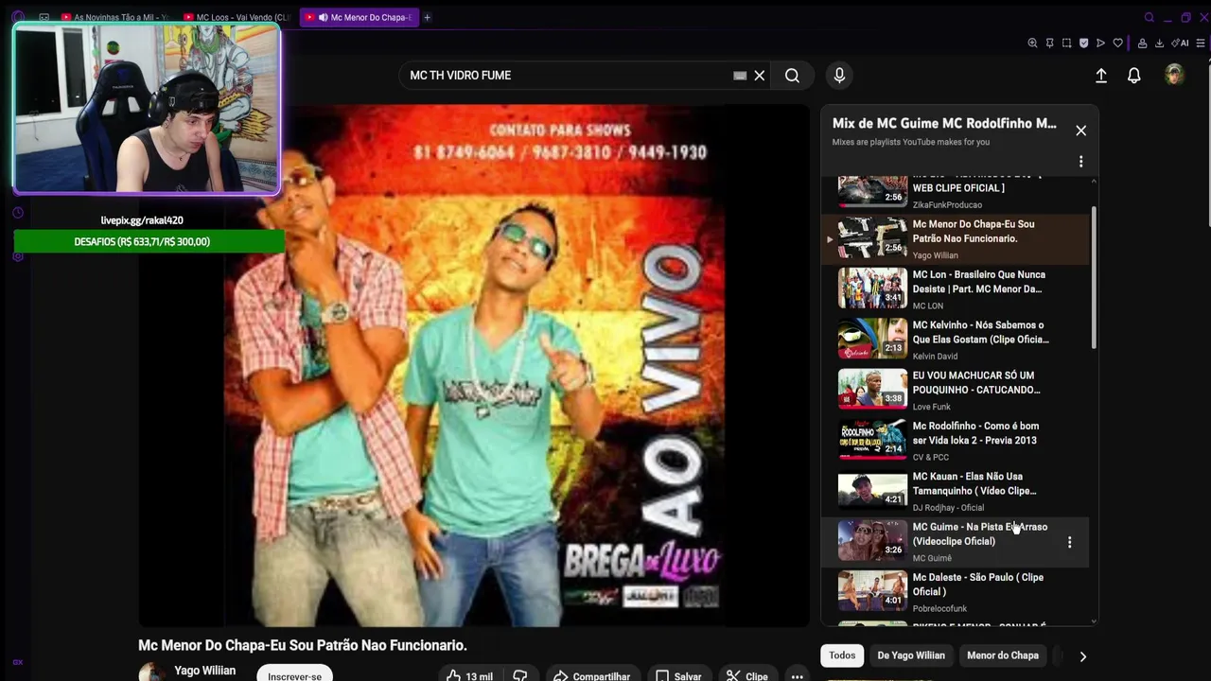Open YouTube notifications bell
The width and height of the screenshot is (1211, 681).
click(x=1133, y=76)
